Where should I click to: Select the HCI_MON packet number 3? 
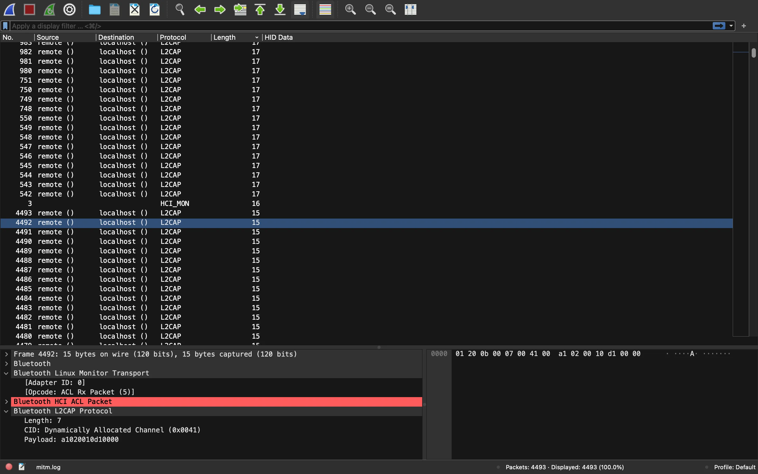366,204
